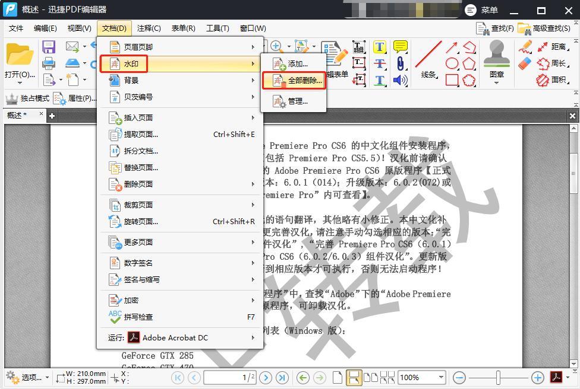Open new tab with plus icon
The width and height of the screenshot is (580, 389).
(x=52, y=116)
